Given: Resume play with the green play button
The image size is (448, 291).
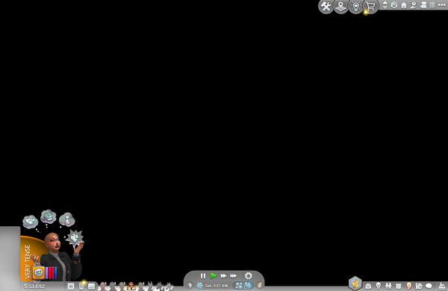Looking at the screenshot, I should click(214, 276).
